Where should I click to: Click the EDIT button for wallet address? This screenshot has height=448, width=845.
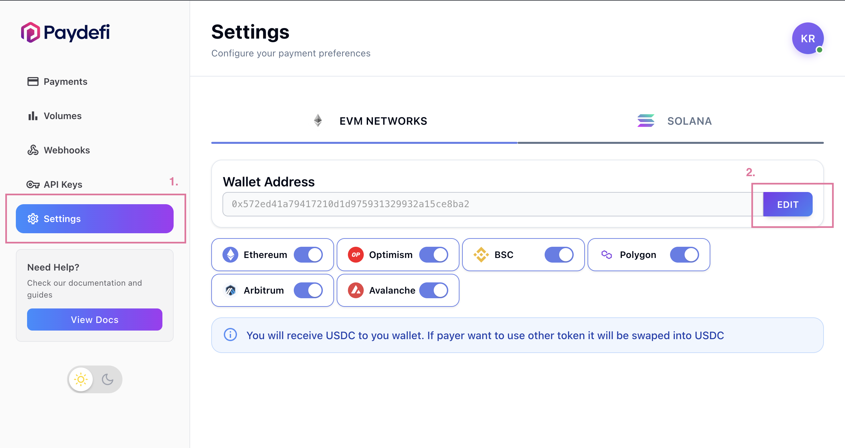[x=788, y=204]
